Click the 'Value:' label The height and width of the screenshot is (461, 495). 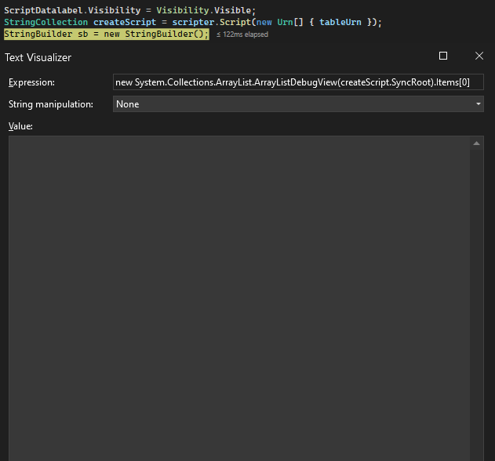[20, 126]
